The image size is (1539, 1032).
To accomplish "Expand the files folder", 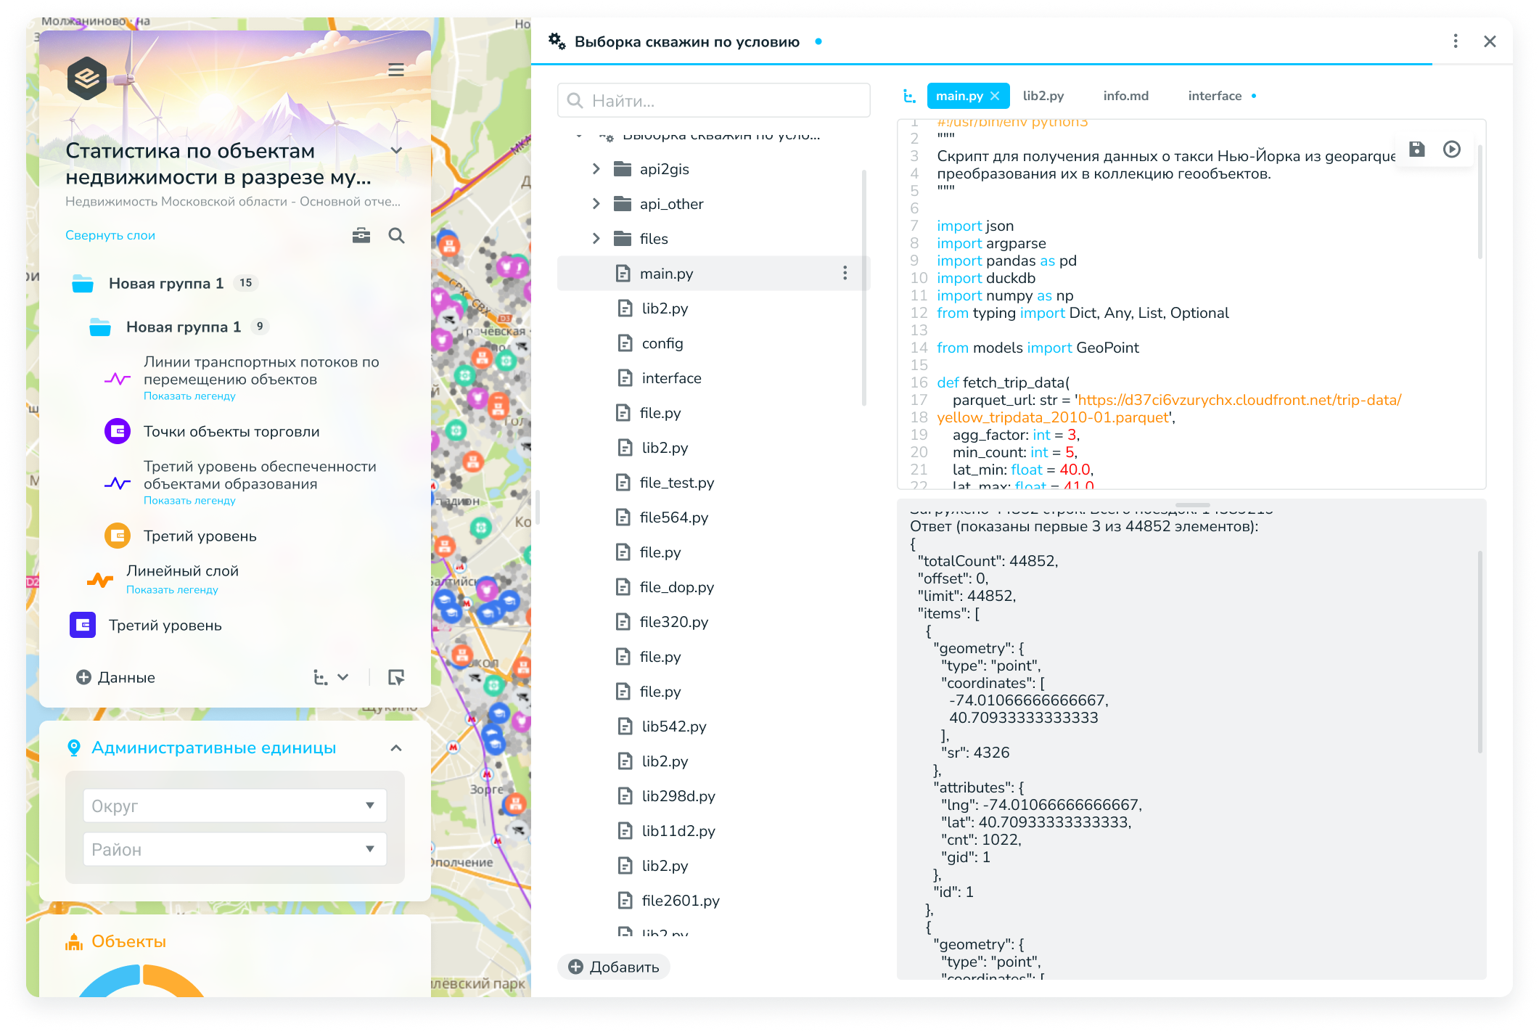I will [x=596, y=239].
